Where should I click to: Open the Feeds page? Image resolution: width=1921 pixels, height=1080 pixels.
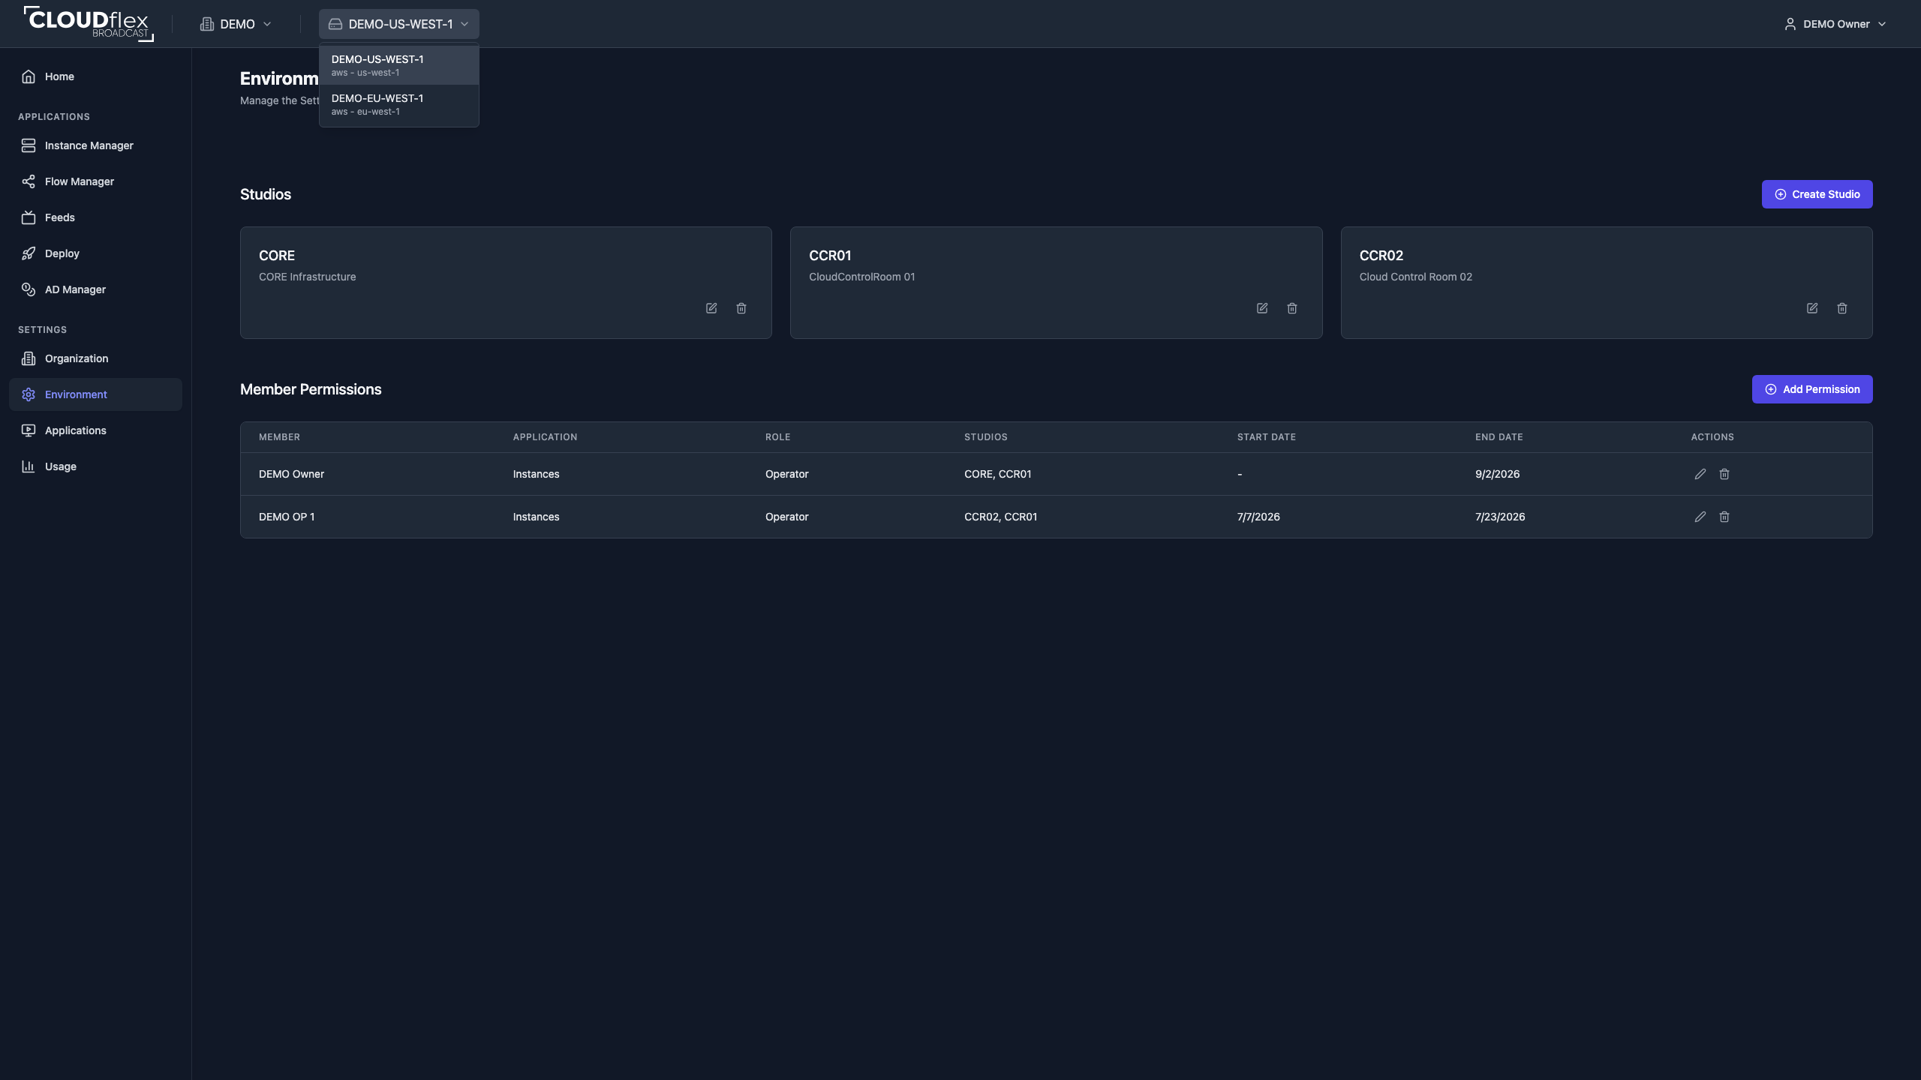95,217
